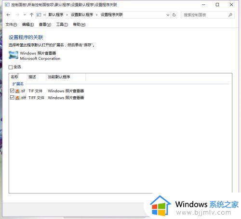Viewport: 241px width, 219px height.
Task: Open the 工具(T) menu
Action: (x=62, y=25)
